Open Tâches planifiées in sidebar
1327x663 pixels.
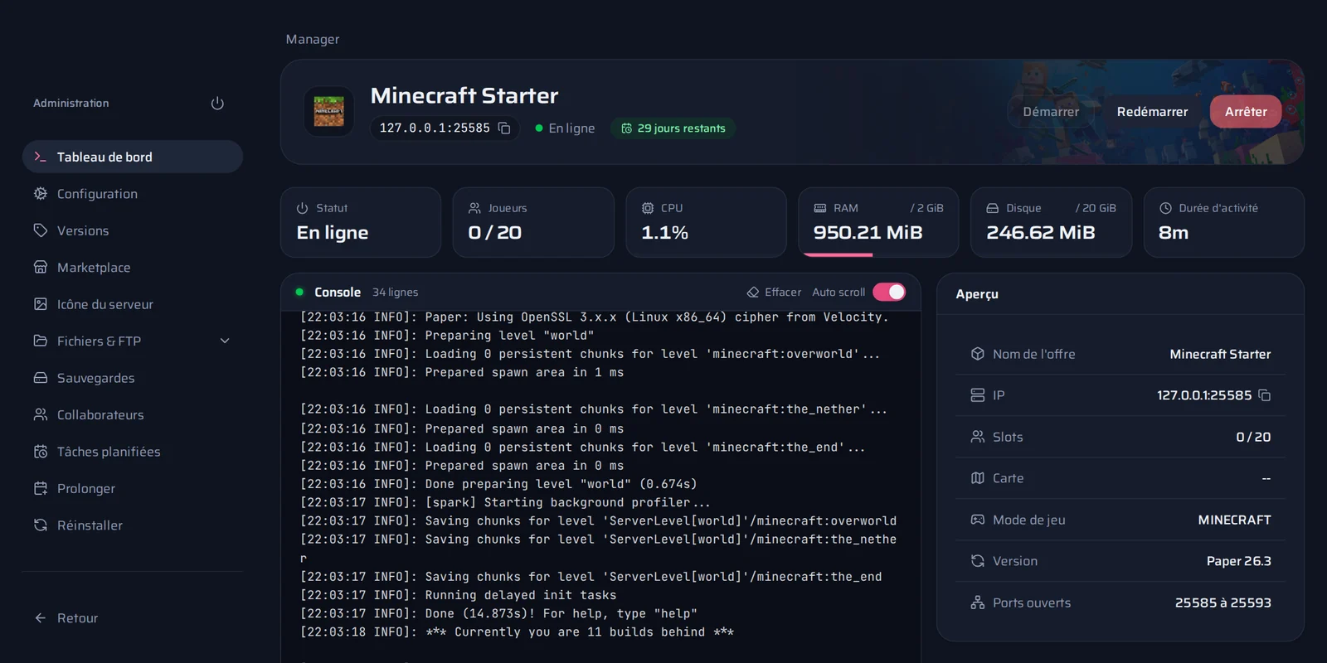click(133, 452)
